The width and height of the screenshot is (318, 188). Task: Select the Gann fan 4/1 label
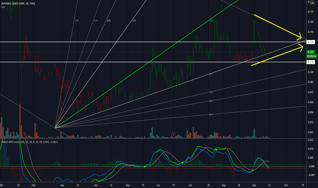[x=211, y=101]
